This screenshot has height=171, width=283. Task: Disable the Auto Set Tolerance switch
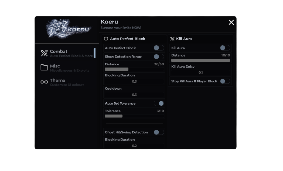[x=159, y=103]
